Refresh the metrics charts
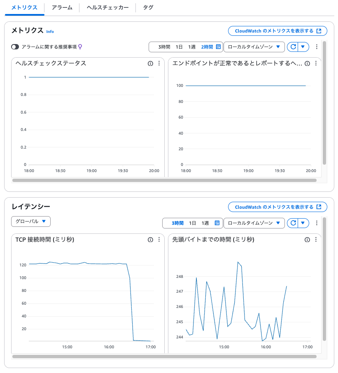 (x=294, y=47)
